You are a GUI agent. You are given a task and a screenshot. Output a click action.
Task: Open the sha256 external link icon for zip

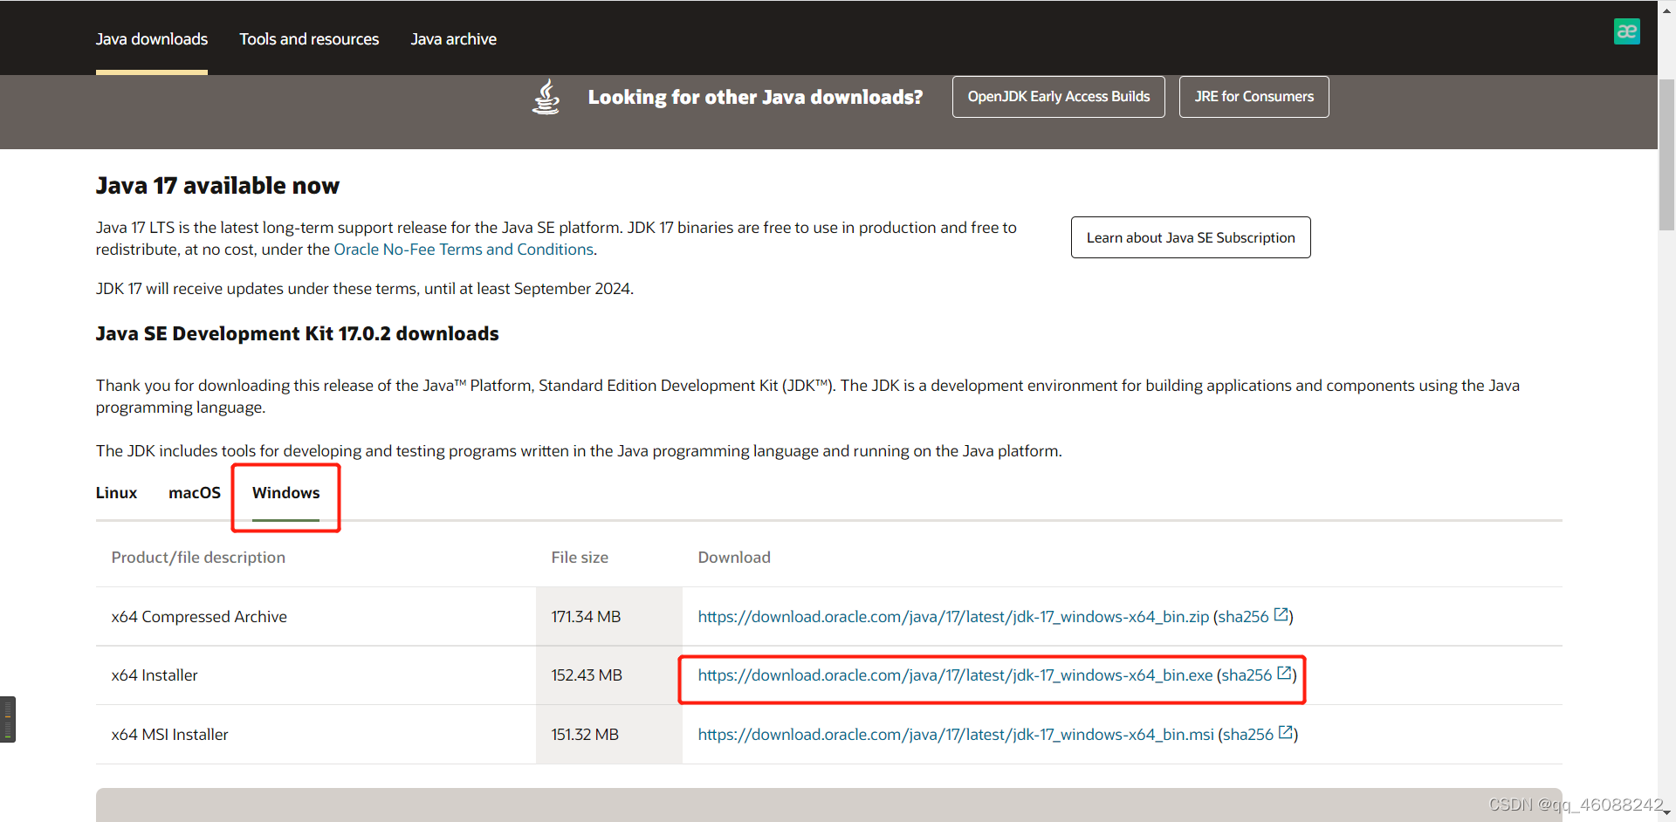(1281, 615)
